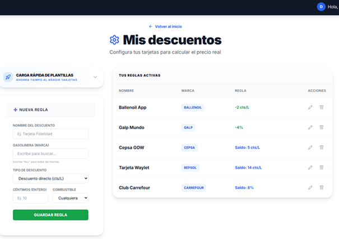
Task: Select the Tarjeta Waylet name
Action: [x=134, y=168]
